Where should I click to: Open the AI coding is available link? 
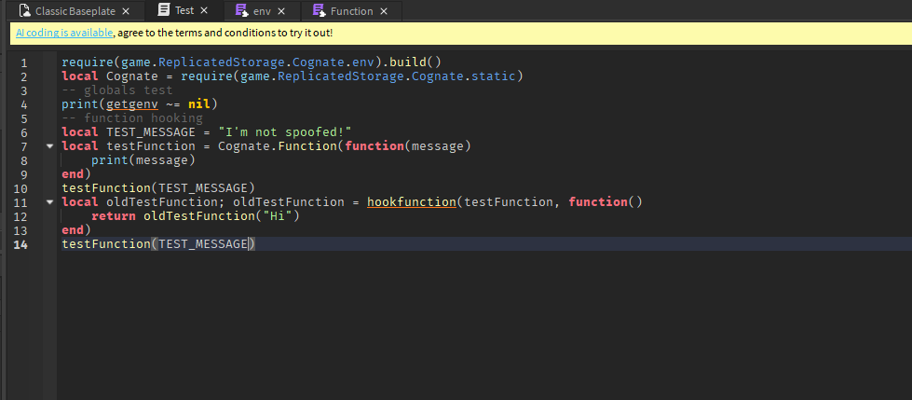pos(64,33)
